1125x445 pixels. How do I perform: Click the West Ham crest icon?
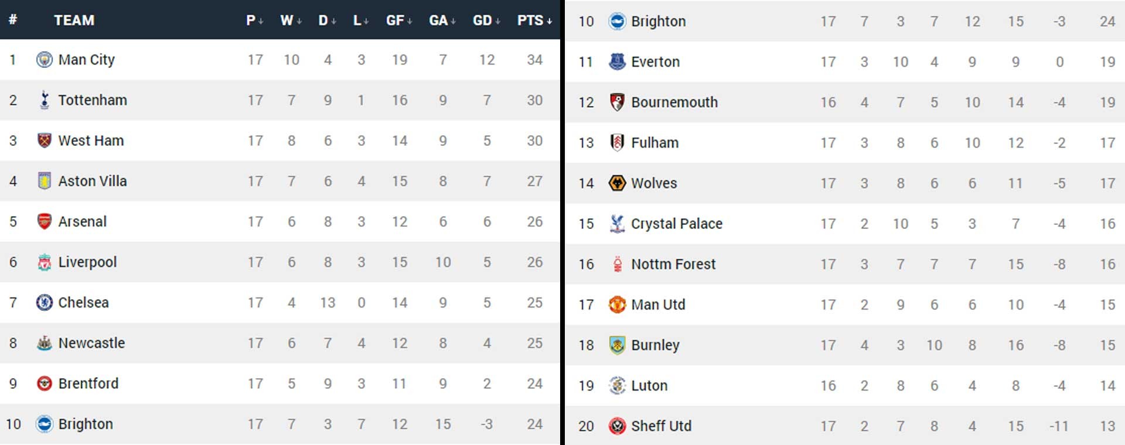click(44, 141)
